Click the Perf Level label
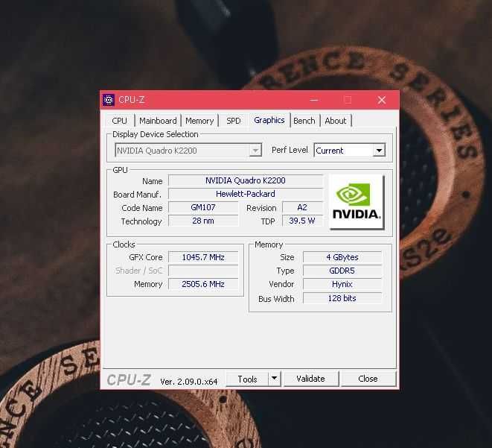 click(290, 150)
